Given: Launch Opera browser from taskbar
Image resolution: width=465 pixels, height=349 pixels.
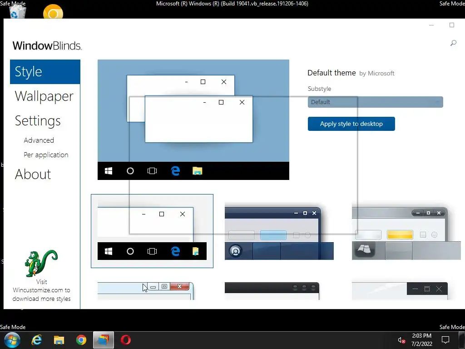Looking at the screenshot, I should coord(126,340).
